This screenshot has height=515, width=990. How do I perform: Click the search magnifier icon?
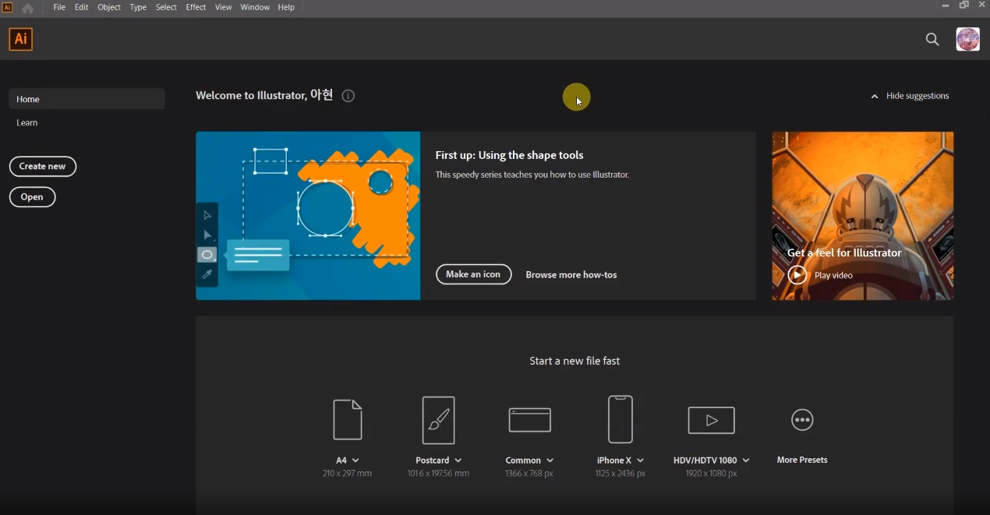[932, 40]
